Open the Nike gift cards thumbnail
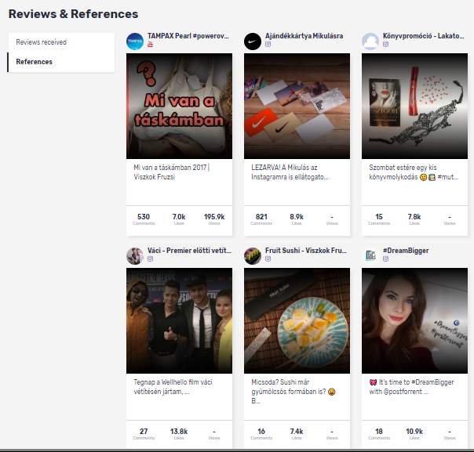474x452 pixels. click(297, 107)
